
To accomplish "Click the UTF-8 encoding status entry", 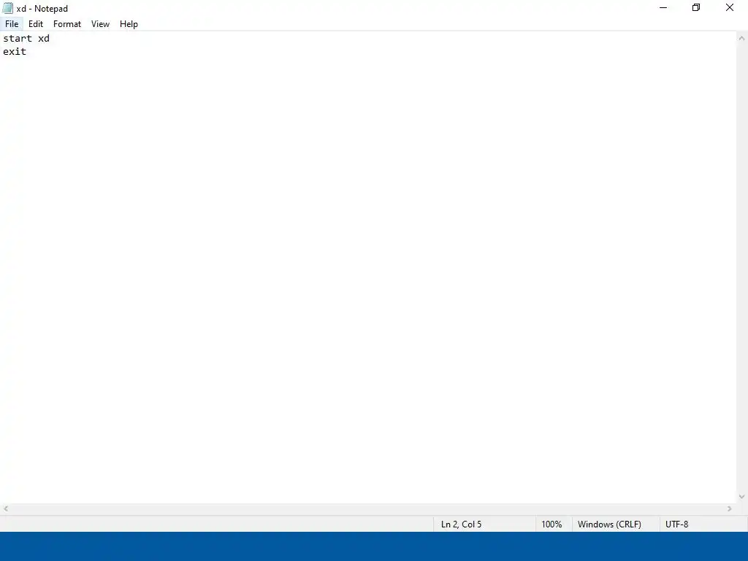I will [677, 524].
